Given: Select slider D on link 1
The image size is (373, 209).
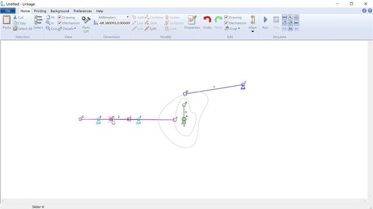Looking at the screenshot, I should coord(185,94).
